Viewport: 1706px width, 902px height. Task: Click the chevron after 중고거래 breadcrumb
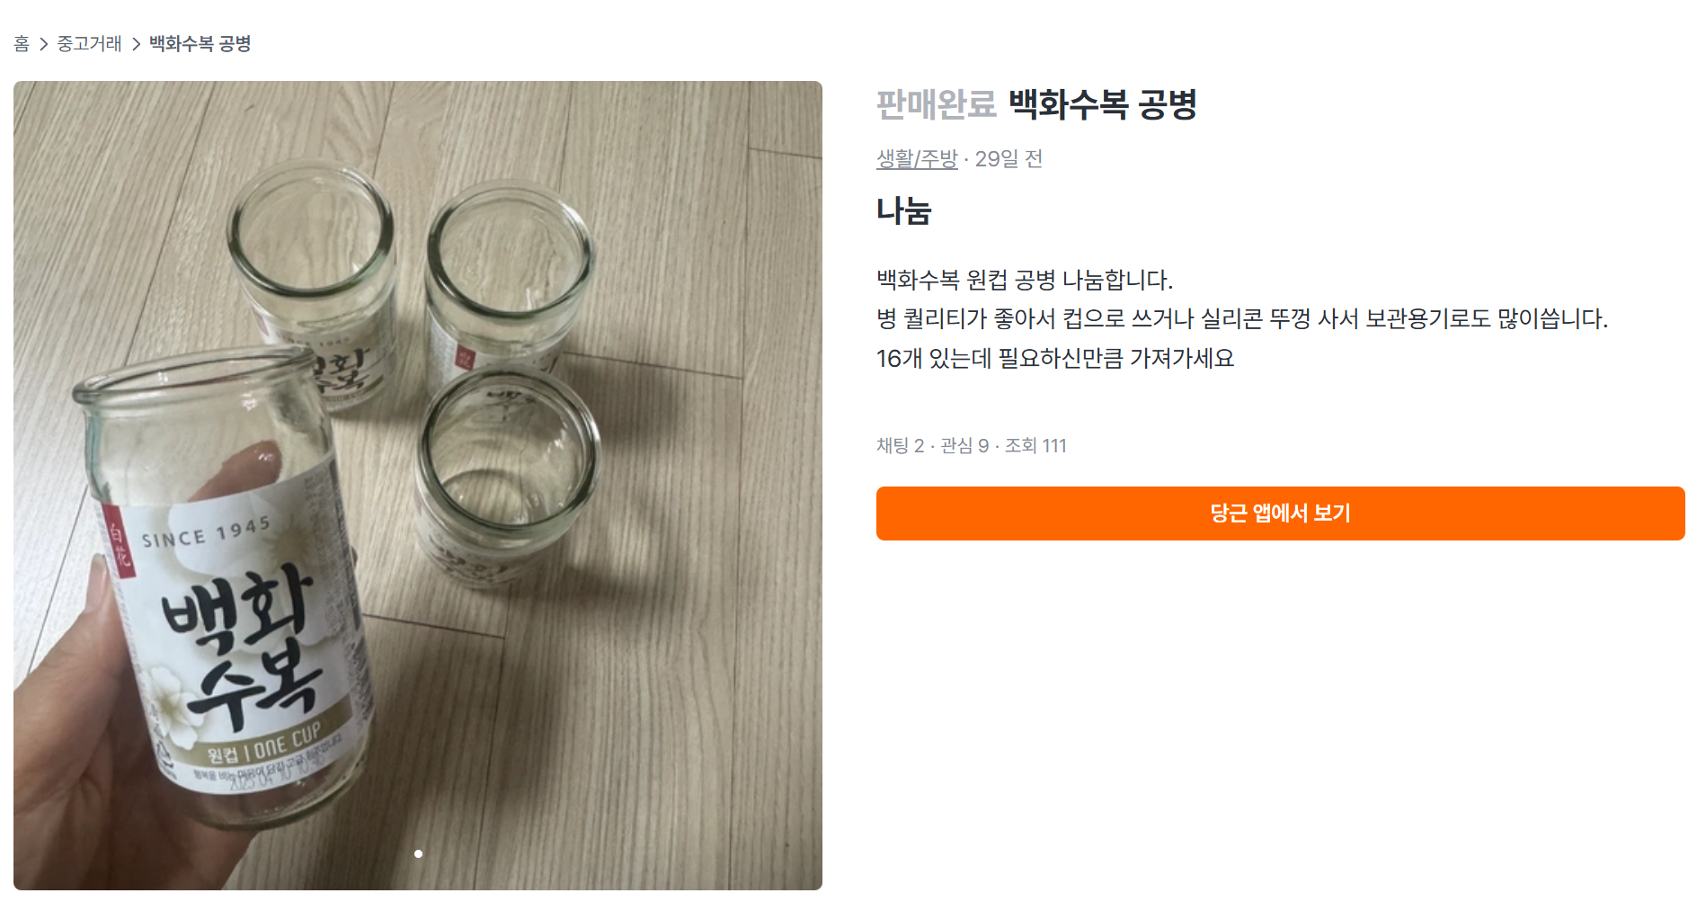coord(136,44)
